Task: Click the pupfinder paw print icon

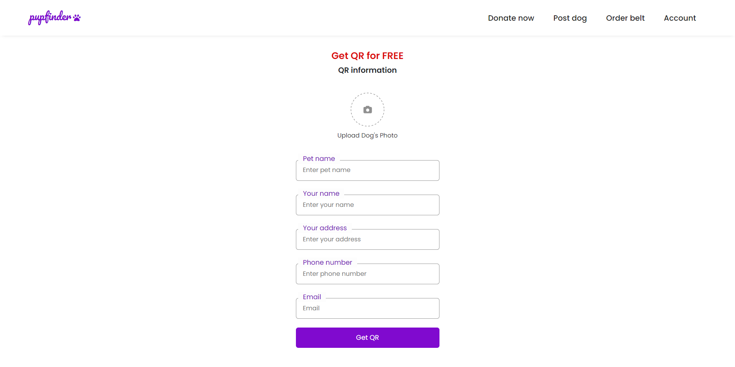Action: tap(77, 17)
